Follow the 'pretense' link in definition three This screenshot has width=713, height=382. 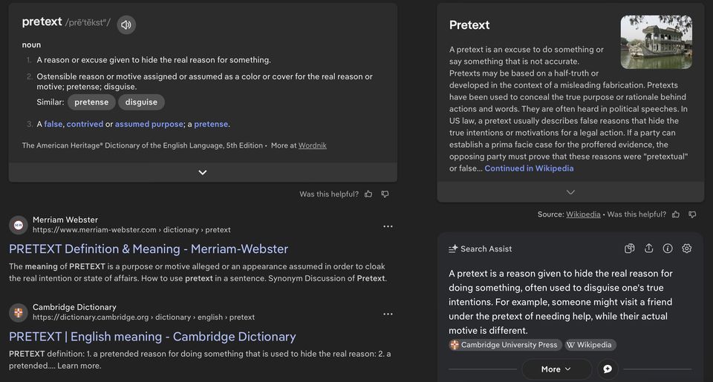[211, 124]
